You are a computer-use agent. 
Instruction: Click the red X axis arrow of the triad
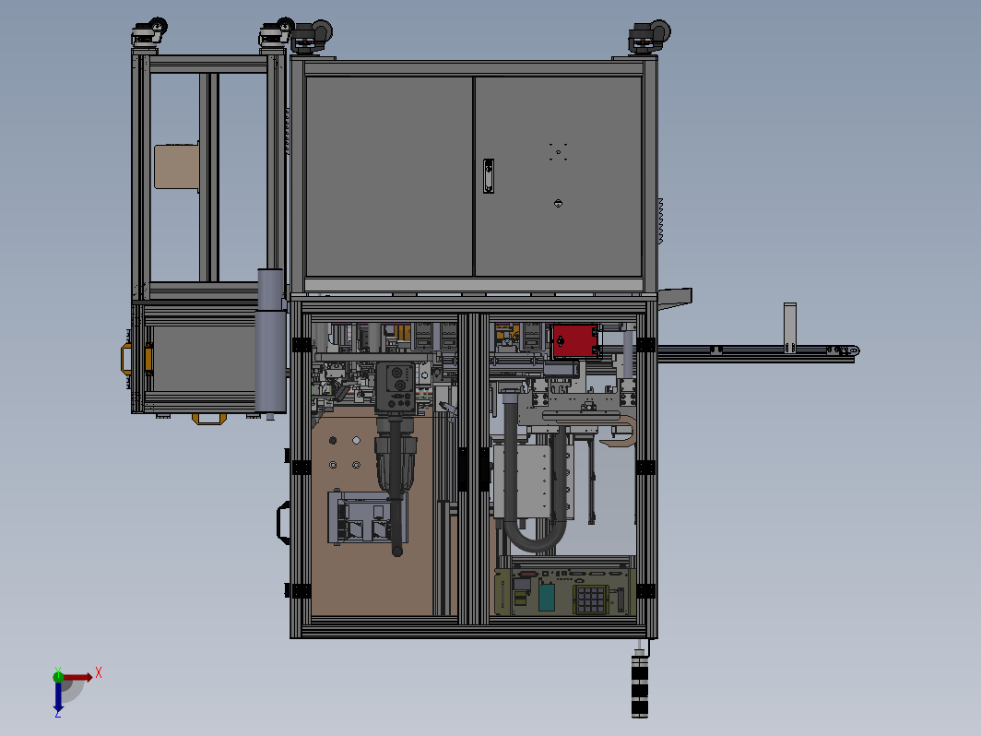tap(78, 677)
